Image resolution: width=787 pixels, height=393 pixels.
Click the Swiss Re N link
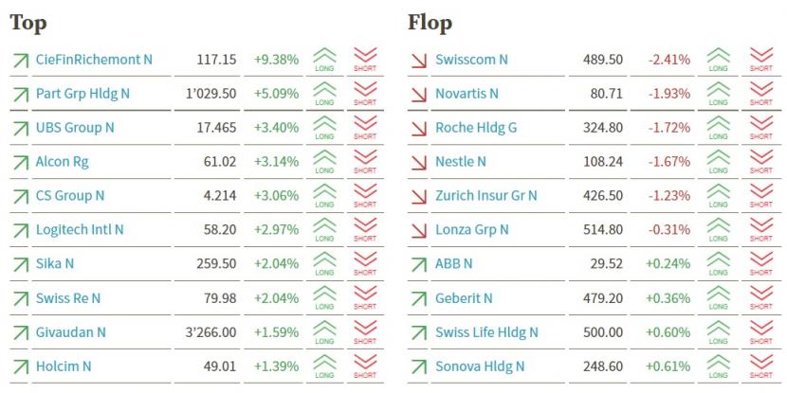click(x=67, y=298)
